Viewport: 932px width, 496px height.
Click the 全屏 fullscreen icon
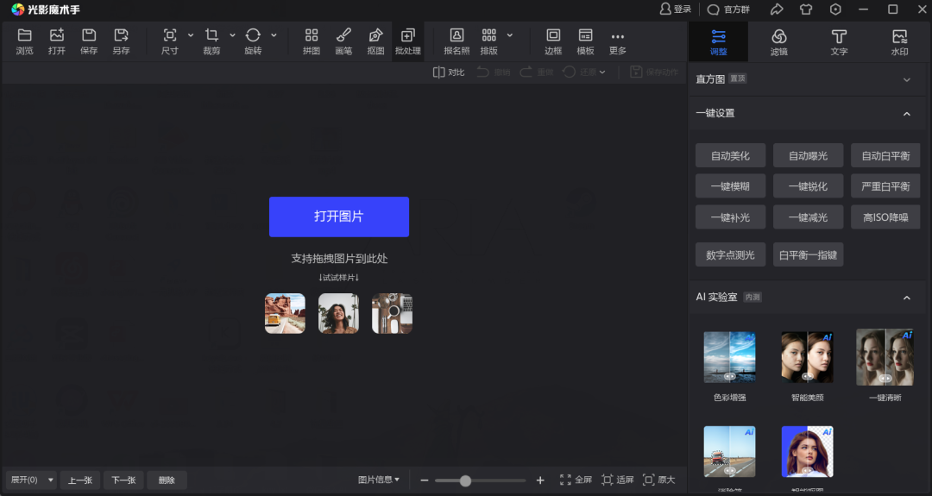coord(566,480)
